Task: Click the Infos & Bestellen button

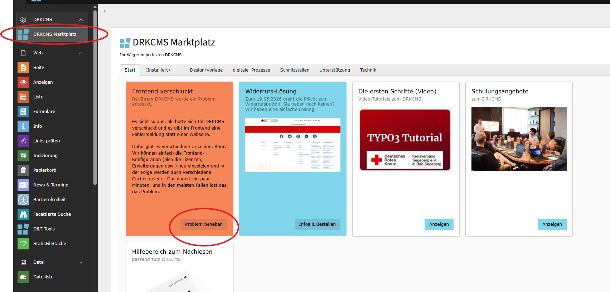Action: [x=317, y=224]
